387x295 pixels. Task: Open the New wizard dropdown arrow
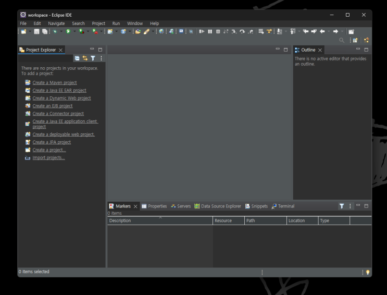(30, 32)
